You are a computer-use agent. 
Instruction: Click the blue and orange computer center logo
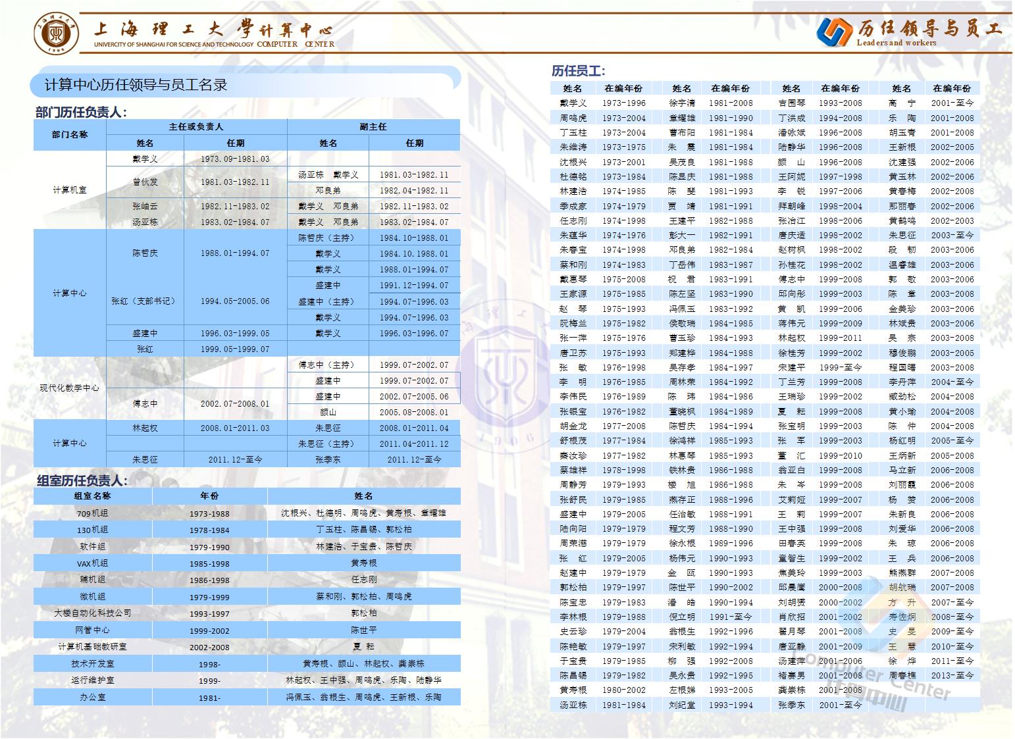[x=834, y=30]
